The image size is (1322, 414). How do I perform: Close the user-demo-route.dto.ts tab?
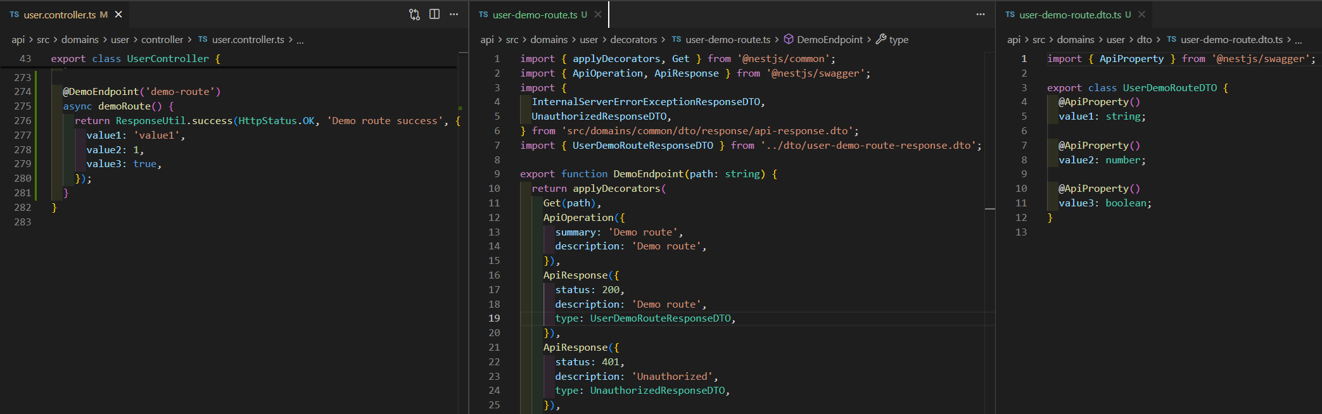point(1141,15)
